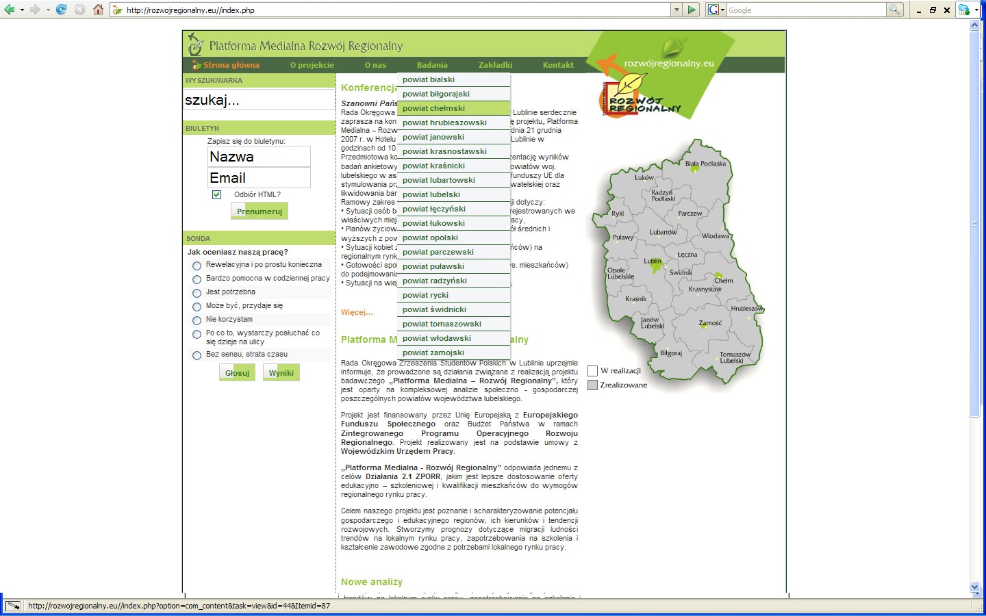986x616 pixels.
Task: Click the vertical scrollbar thumb
Action: (975, 222)
